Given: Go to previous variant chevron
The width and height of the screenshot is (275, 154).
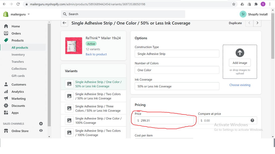Looking at the screenshot, I should coord(249,23).
